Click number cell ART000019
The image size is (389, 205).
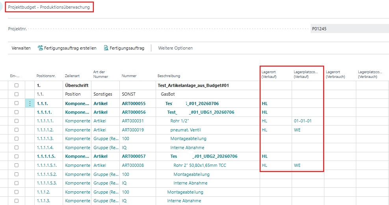(x=133, y=130)
